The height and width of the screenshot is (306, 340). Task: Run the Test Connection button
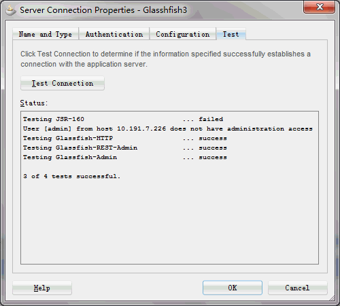coord(63,83)
